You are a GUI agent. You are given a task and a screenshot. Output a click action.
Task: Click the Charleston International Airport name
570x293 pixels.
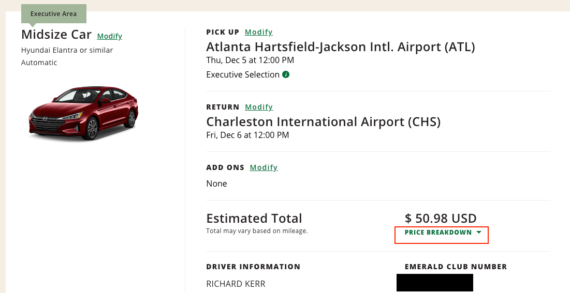click(x=323, y=122)
